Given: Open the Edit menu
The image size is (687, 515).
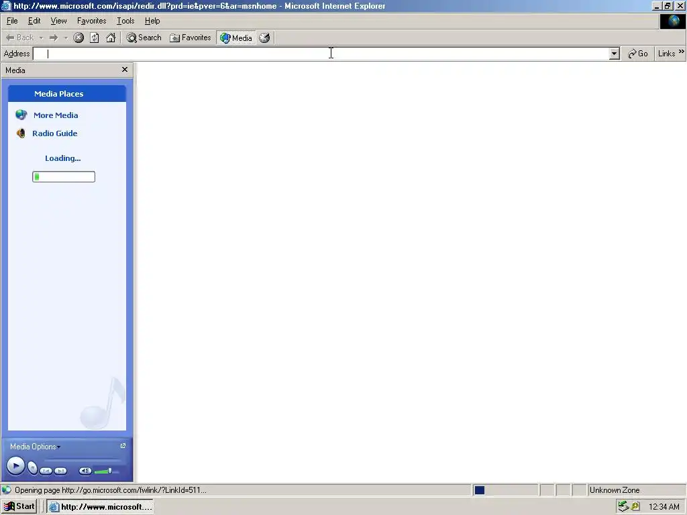Looking at the screenshot, I should (34, 21).
